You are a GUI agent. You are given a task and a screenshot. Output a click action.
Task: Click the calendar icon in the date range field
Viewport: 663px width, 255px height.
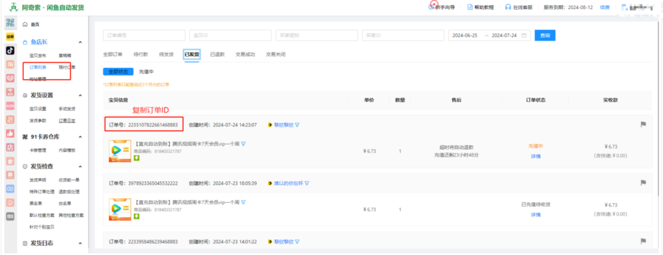coord(524,36)
